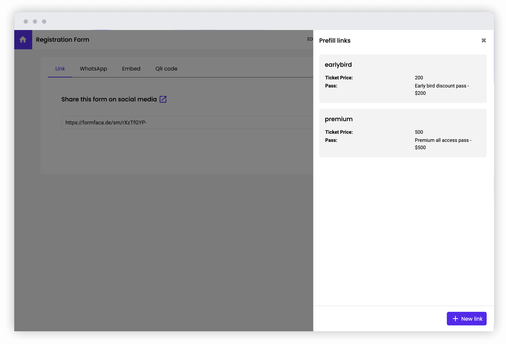Click the EDIT label in the toolbar
This screenshot has height=344, width=506.
click(x=310, y=39)
